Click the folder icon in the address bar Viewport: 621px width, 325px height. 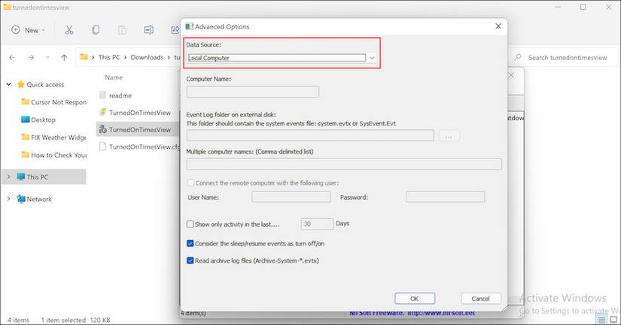[x=84, y=57]
